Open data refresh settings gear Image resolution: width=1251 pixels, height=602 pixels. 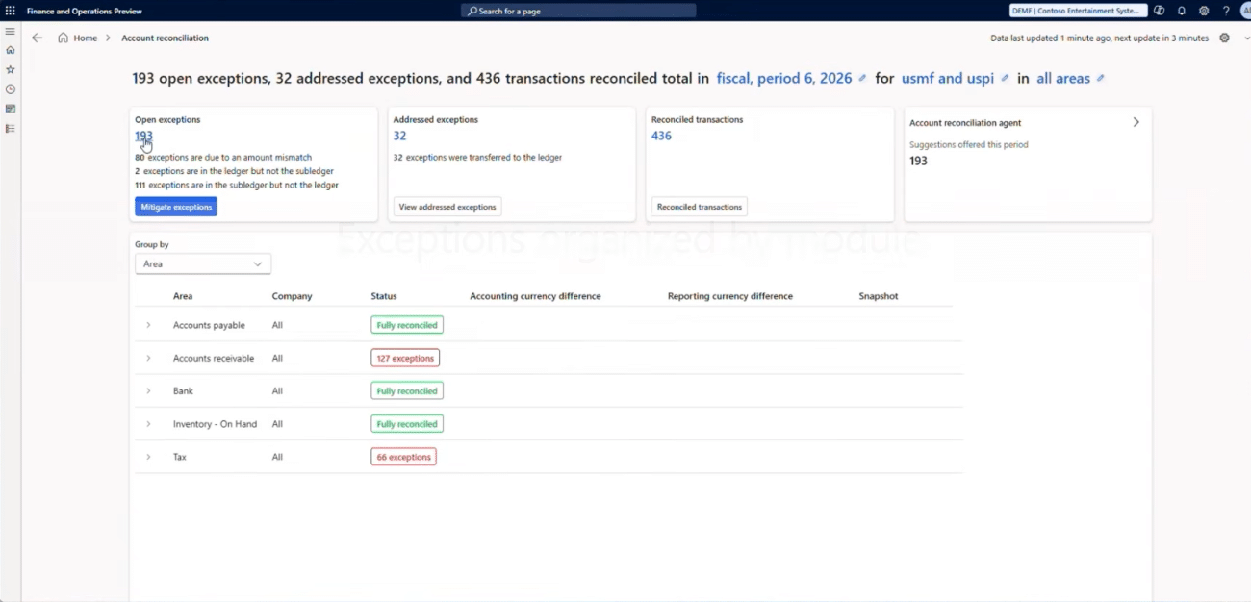pos(1224,38)
